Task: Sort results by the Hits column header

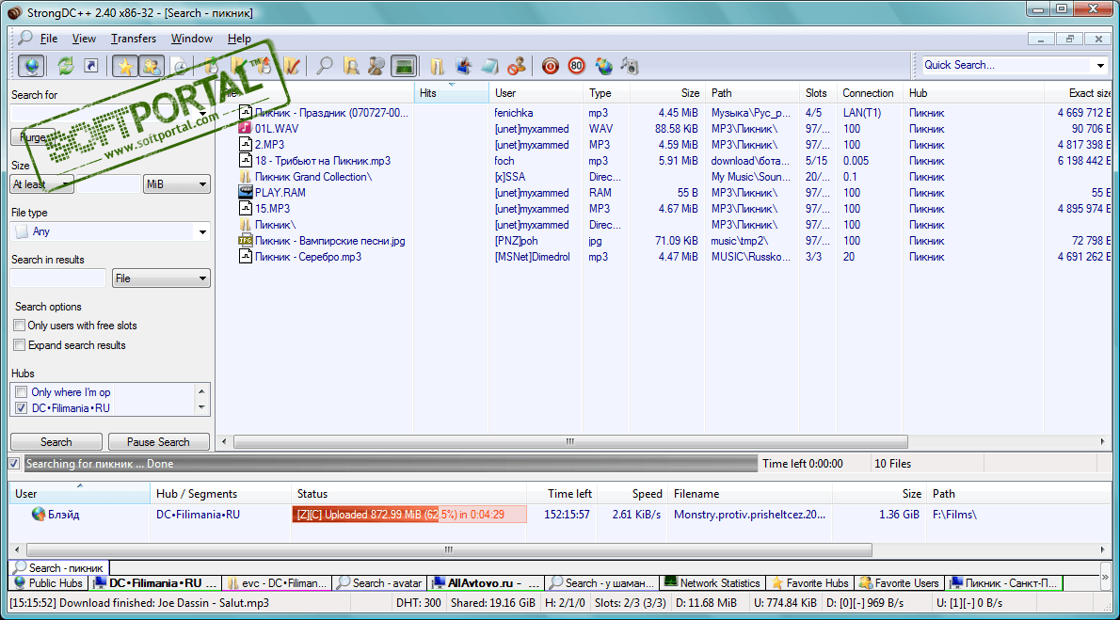Action: coord(452,93)
